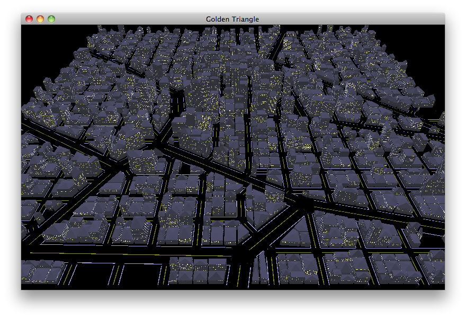Select the narrow wedge-shaped block at bottom center

[x=259, y=270]
